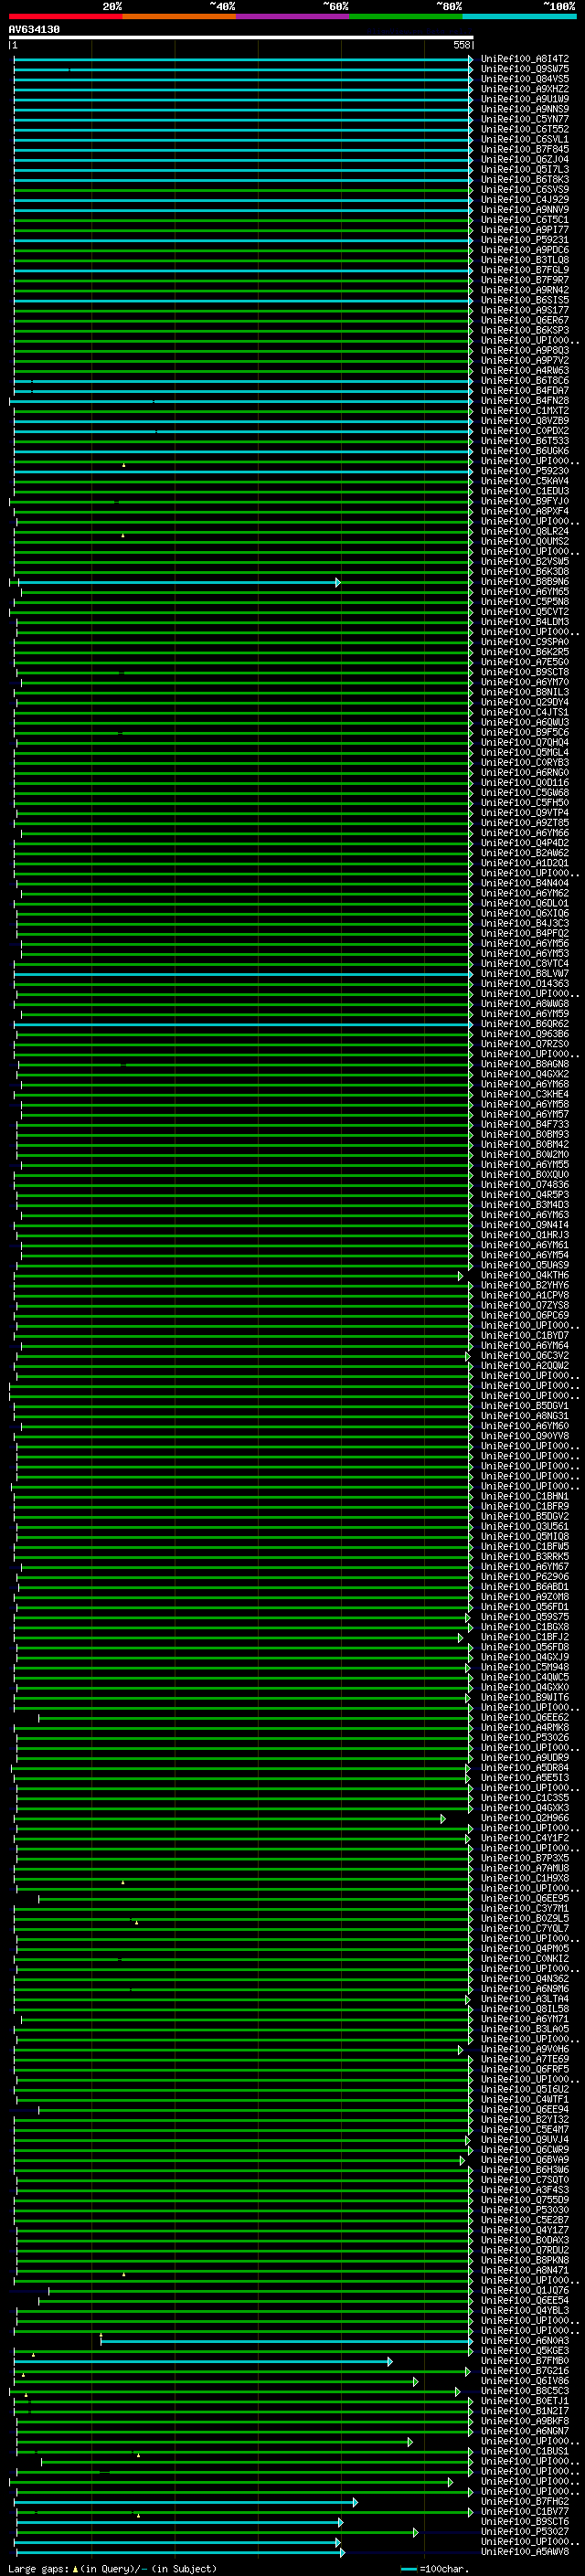
Task: Select hit label UniRef100_Q6ZJ04
Action: (x=524, y=159)
